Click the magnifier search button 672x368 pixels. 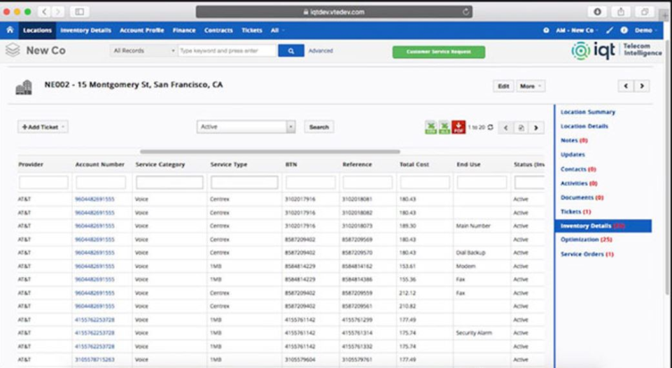coord(291,51)
